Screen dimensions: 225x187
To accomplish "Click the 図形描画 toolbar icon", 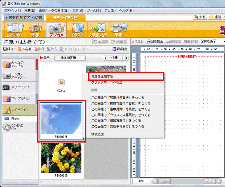I will (155, 42).
